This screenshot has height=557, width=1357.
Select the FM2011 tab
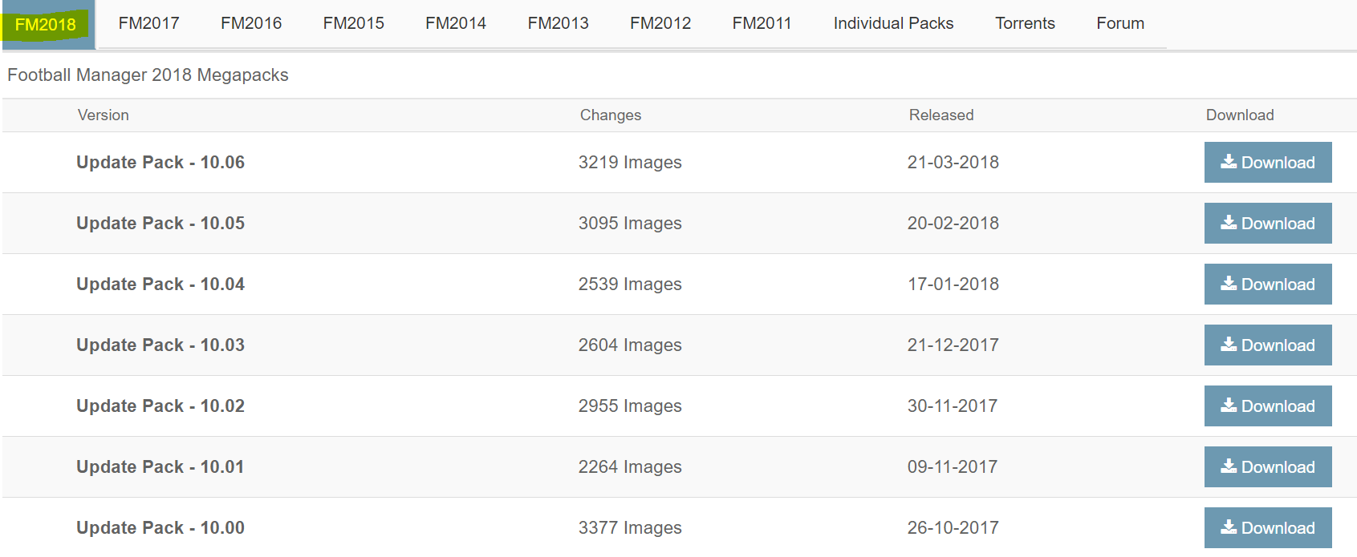tap(762, 23)
